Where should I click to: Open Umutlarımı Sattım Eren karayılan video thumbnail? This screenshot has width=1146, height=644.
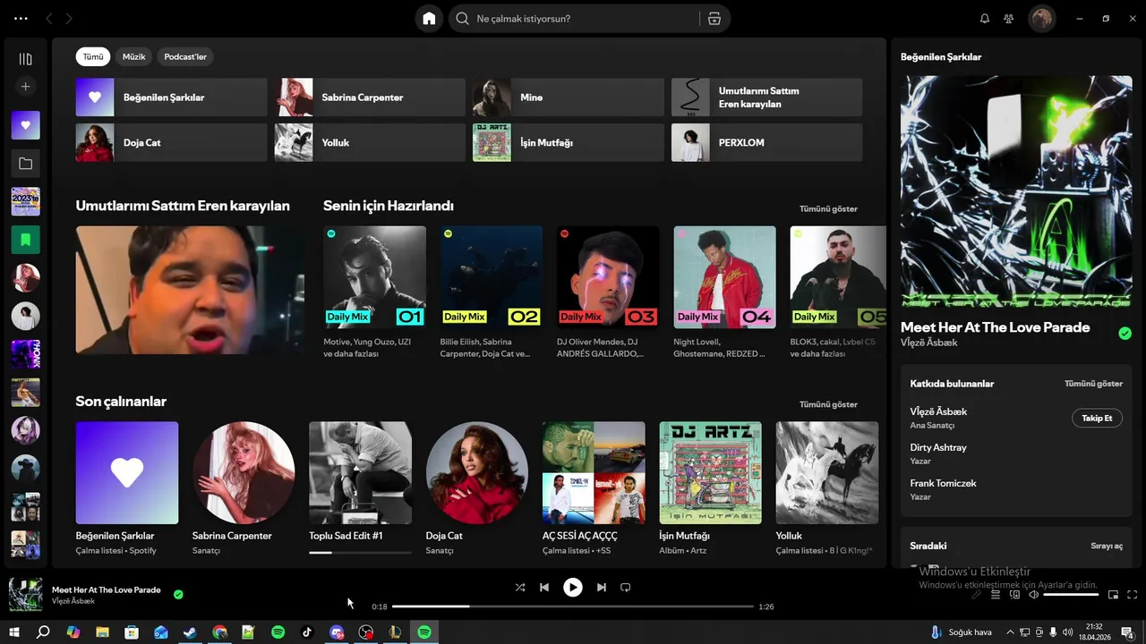click(x=190, y=290)
